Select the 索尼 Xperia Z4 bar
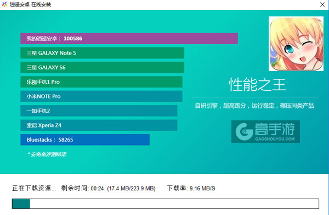 tap(99, 125)
